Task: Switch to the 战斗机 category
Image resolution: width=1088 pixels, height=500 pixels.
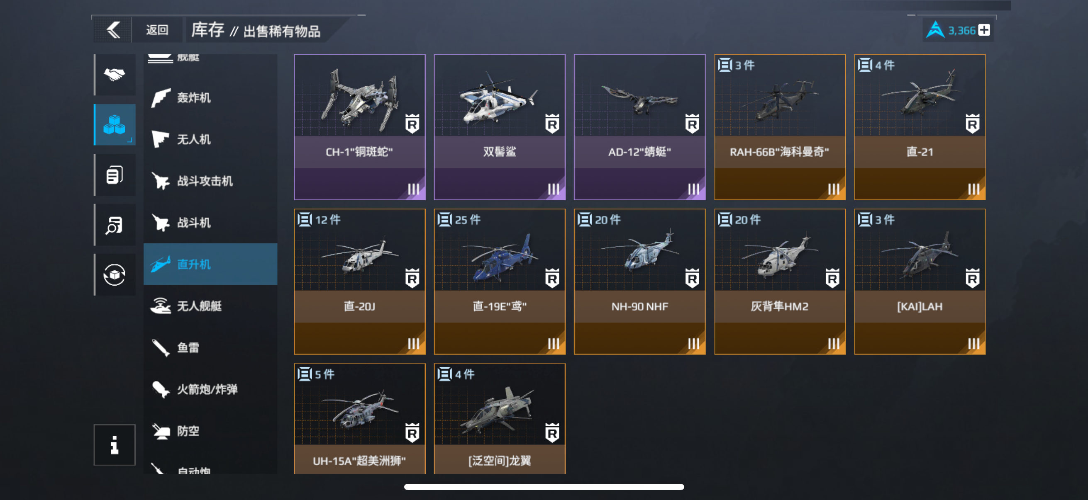Action: [210, 223]
